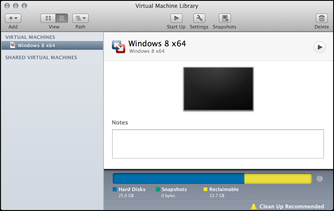Click the 25.0 GB value
This screenshot has width=334, height=211.
coord(126,195)
